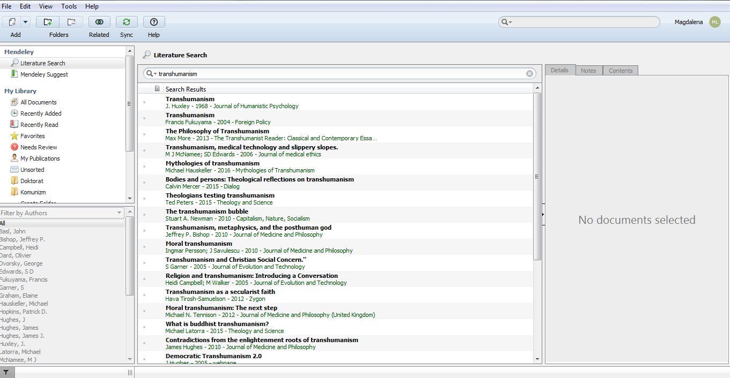730x378 pixels.
Task: Open the Tools menu
Action: point(69,6)
